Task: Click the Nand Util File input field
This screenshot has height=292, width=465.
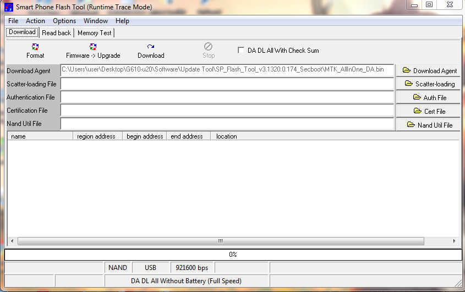Action: [227, 124]
